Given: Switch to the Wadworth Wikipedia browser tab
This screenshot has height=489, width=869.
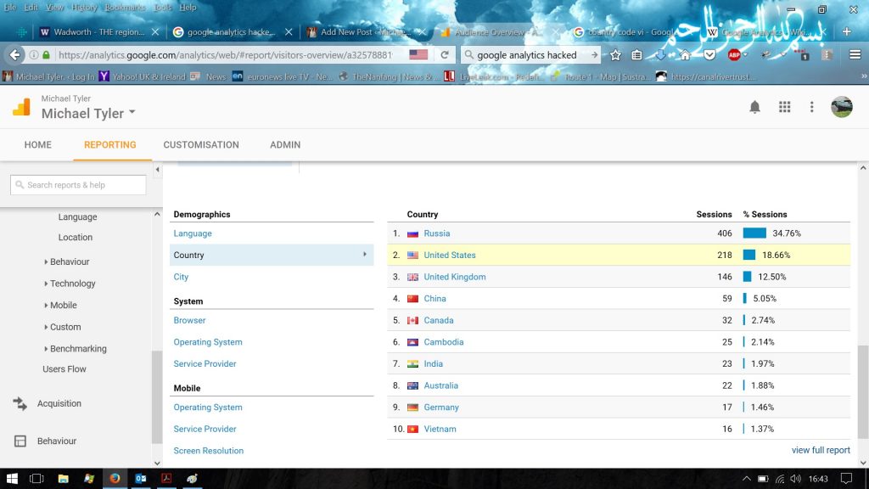Looking at the screenshot, I should (x=100, y=32).
